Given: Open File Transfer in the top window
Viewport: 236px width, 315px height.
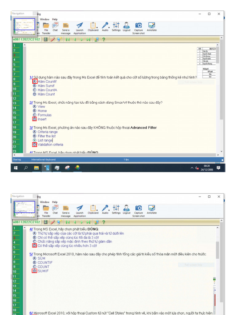Looking at the screenshot, I should [46, 26].
